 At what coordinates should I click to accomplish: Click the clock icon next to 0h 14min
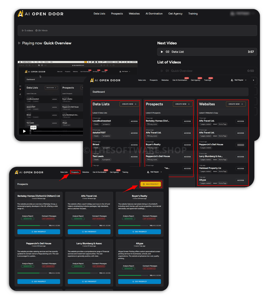coord(36,31)
